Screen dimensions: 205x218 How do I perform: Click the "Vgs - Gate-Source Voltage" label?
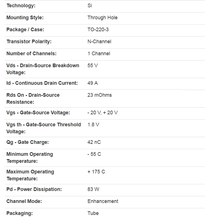[38, 113]
